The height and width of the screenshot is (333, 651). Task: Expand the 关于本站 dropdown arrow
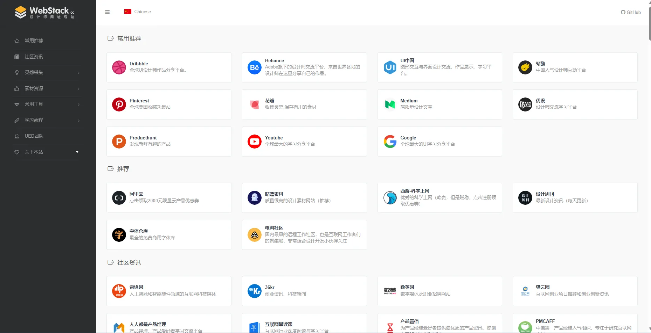77,152
